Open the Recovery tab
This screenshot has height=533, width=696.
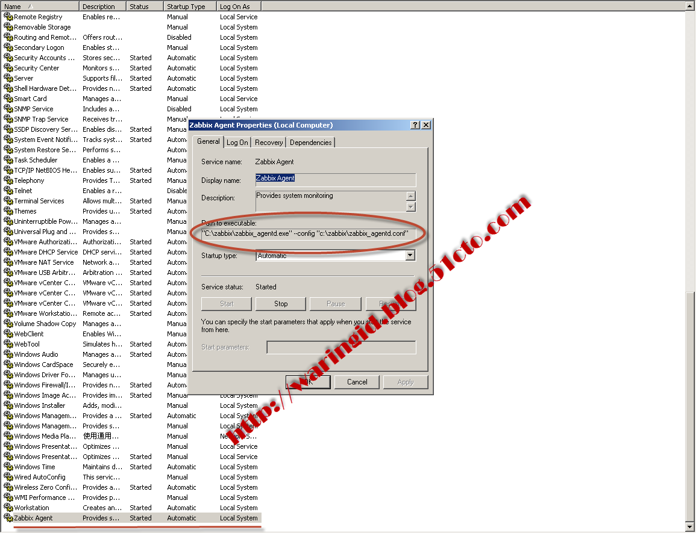pos(269,142)
